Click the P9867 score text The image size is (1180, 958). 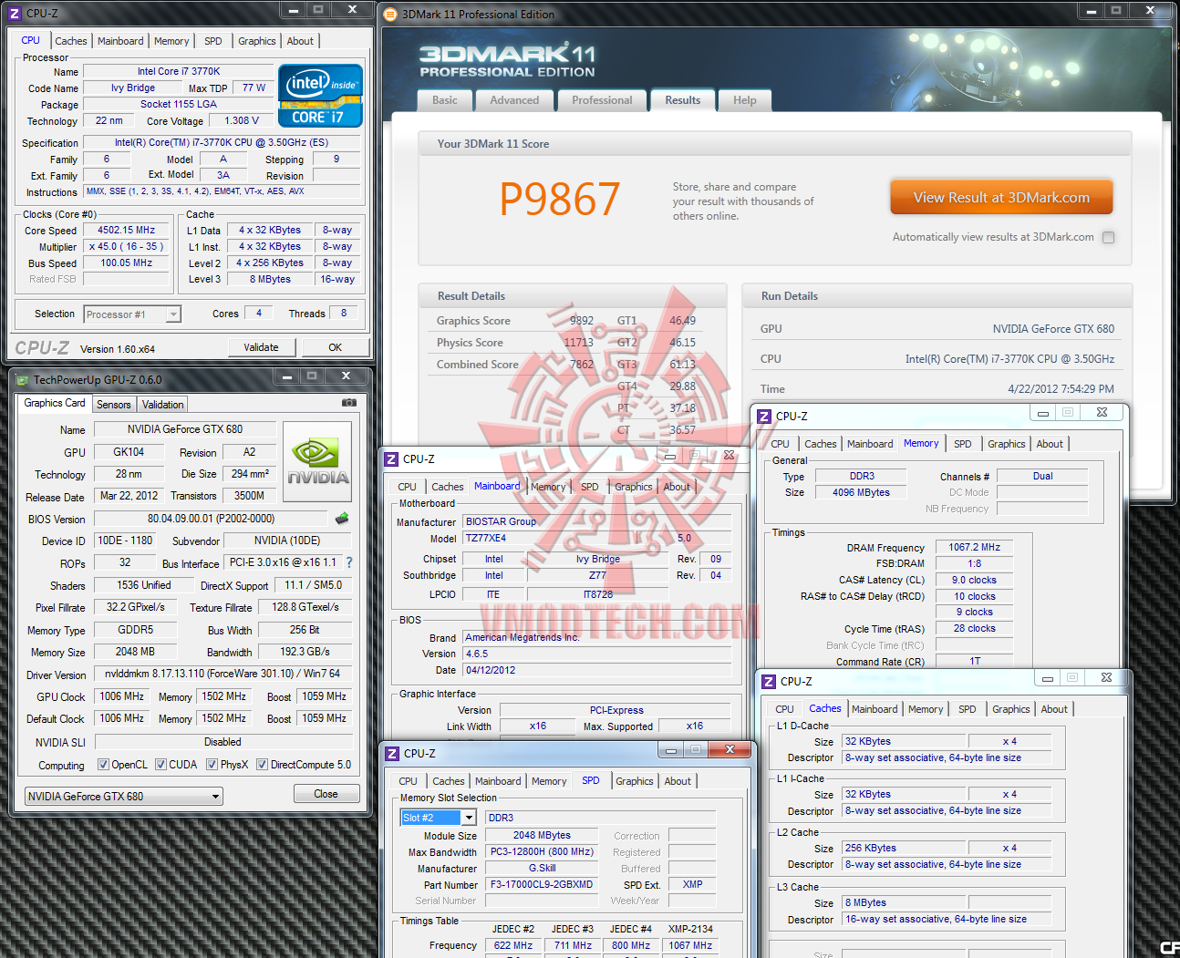560,199
